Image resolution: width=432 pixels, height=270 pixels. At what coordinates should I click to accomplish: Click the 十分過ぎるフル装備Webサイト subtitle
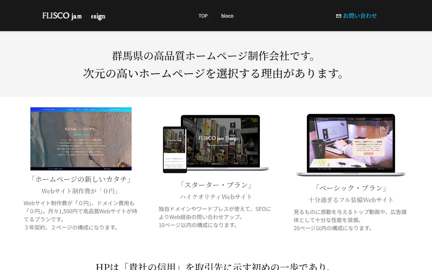pos(351,200)
